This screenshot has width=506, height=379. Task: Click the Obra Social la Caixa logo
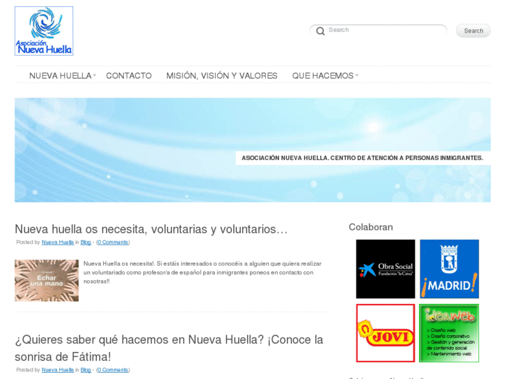pos(386,269)
